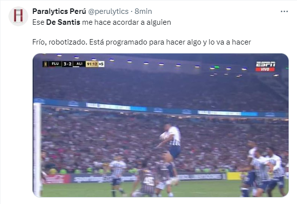Screen dimensions: 297x204
Task: Click the Copa Libertadores trophy icon on the scoreboard
Action: pyautogui.click(x=46, y=64)
